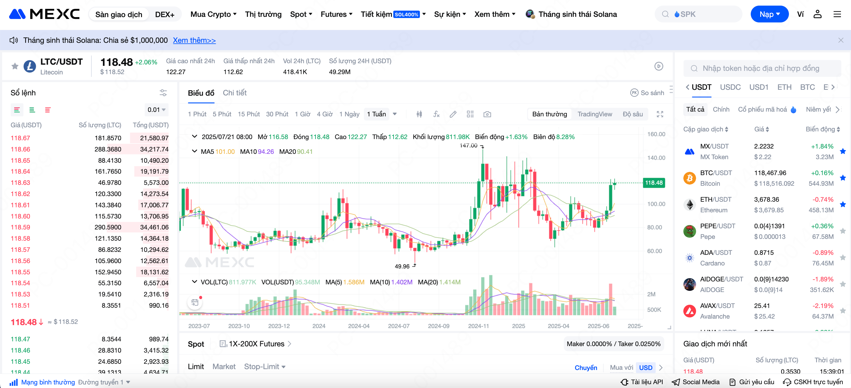851x388 pixels.
Task: Favorite the AVAX/USDT star
Action: pos(843,311)
